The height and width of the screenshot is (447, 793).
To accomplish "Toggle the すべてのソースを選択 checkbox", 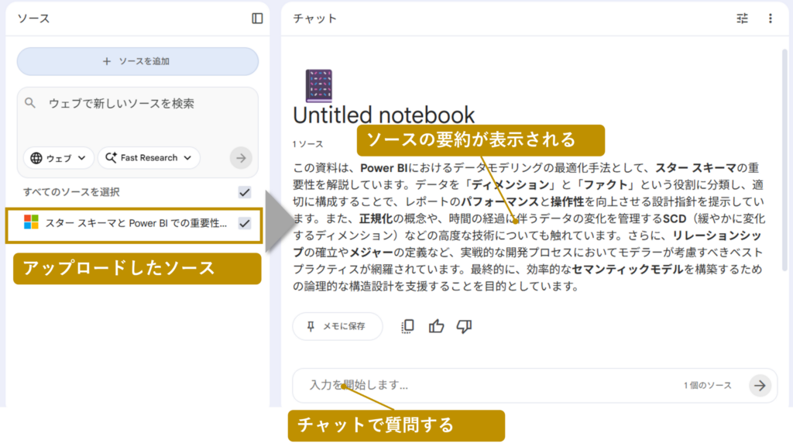I will (x=245, y=192).
